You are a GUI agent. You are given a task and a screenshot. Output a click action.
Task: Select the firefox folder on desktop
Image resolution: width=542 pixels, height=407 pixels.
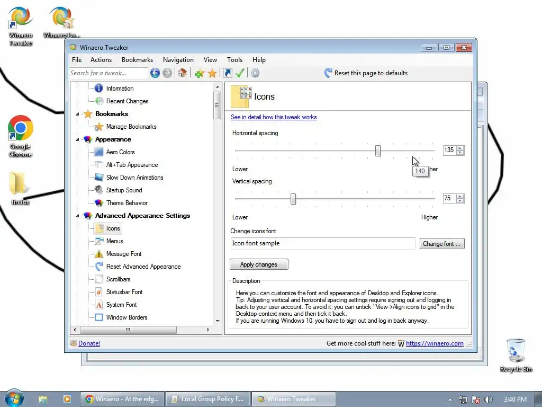coord(20,188)
